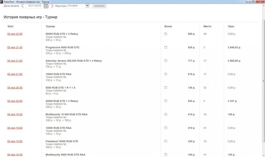Image resolution: width=265 pixels, height=157 pixels.
Task: Open the Freezeout 10000 row's 05 ноя 19:00 link
Action: [15, 141]
